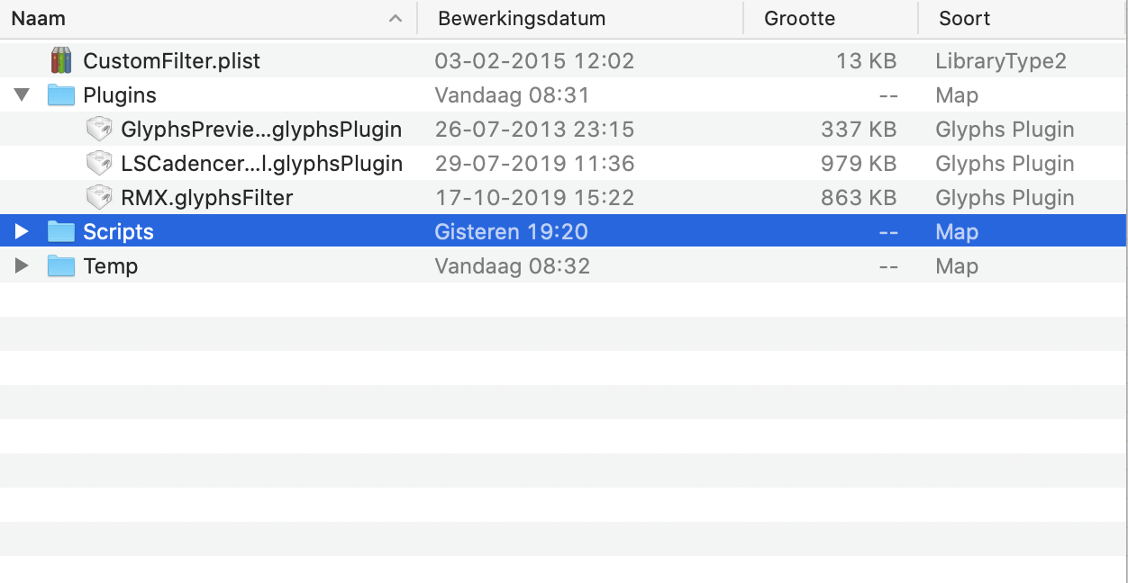Click the Plugins folder icon
This screenshot has height=583, width=1128.
(x=60, y=95)
